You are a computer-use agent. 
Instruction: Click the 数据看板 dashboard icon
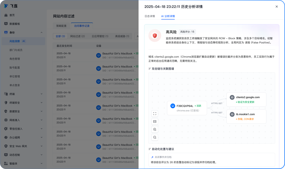(x=6, y=24)
